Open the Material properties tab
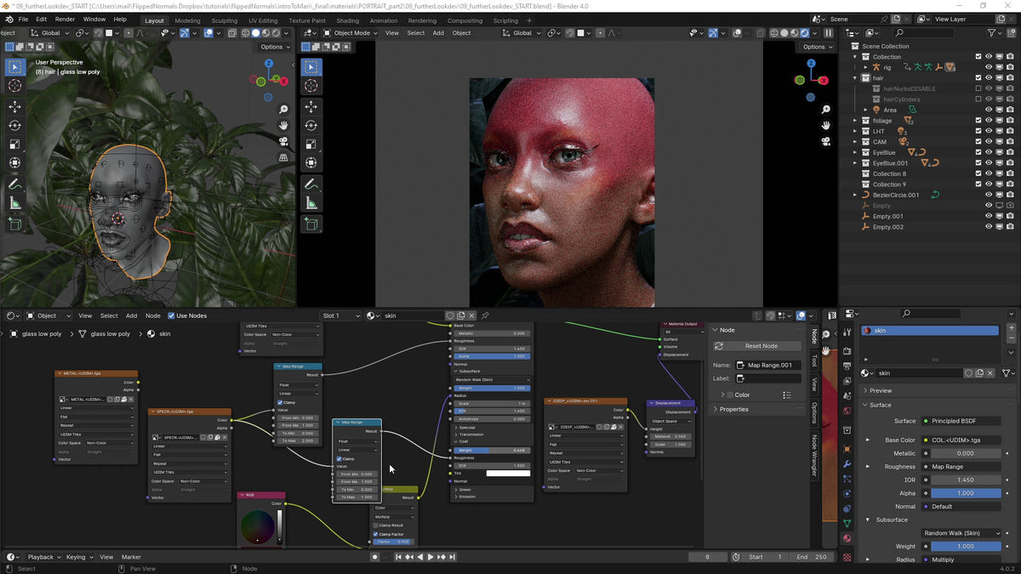This screenshot has width=1021, height=574. 847,538
